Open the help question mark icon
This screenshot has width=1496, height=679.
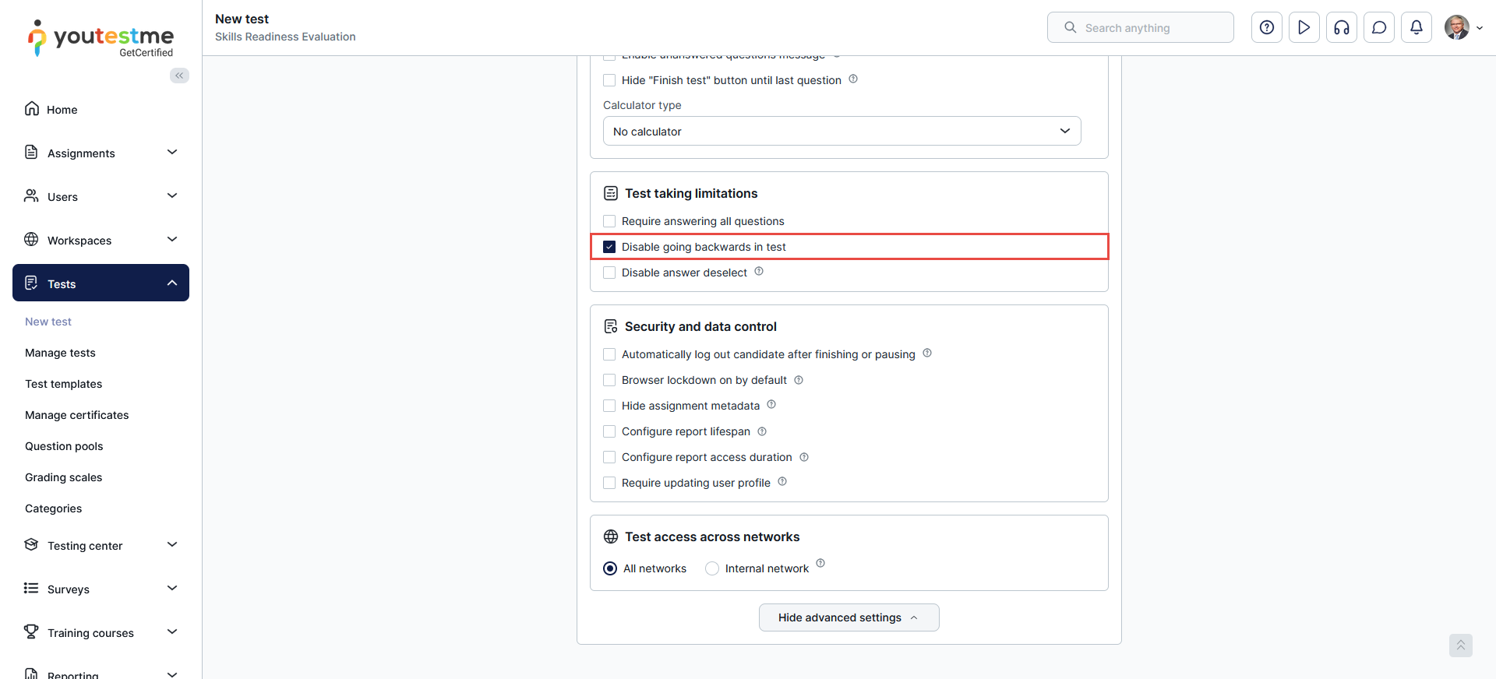(x=1267, y=28)
